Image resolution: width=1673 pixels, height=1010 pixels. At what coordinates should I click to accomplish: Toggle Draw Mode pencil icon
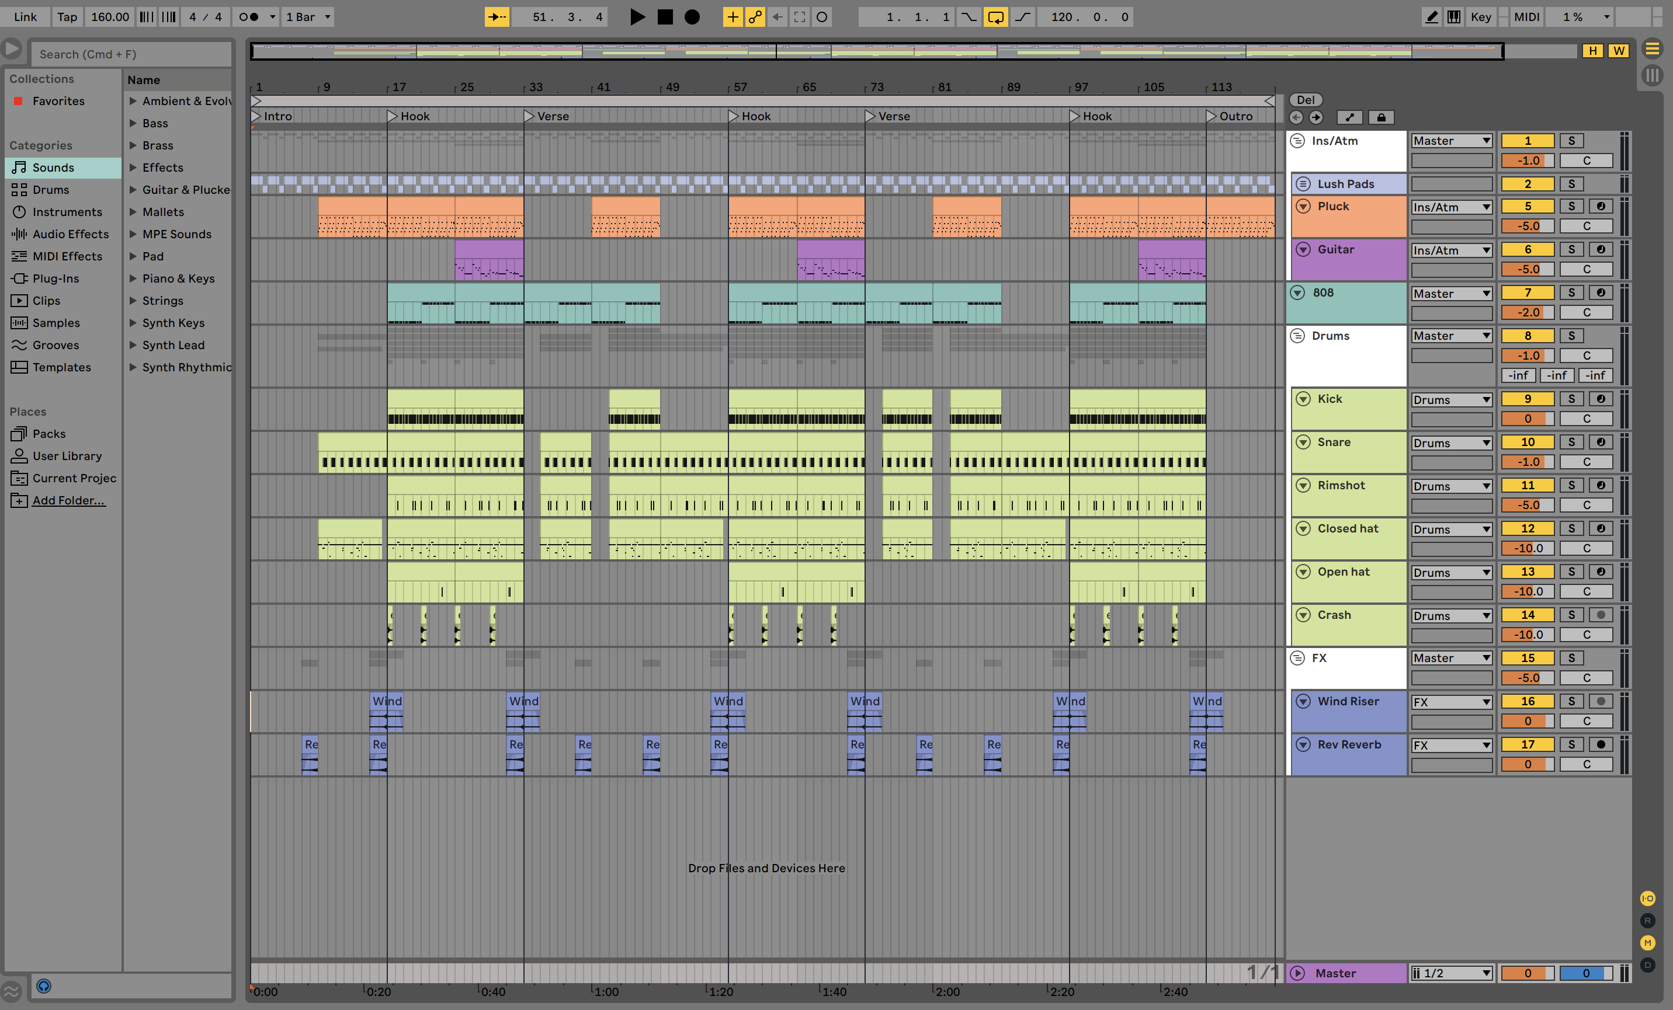[x=1431, y=17]
